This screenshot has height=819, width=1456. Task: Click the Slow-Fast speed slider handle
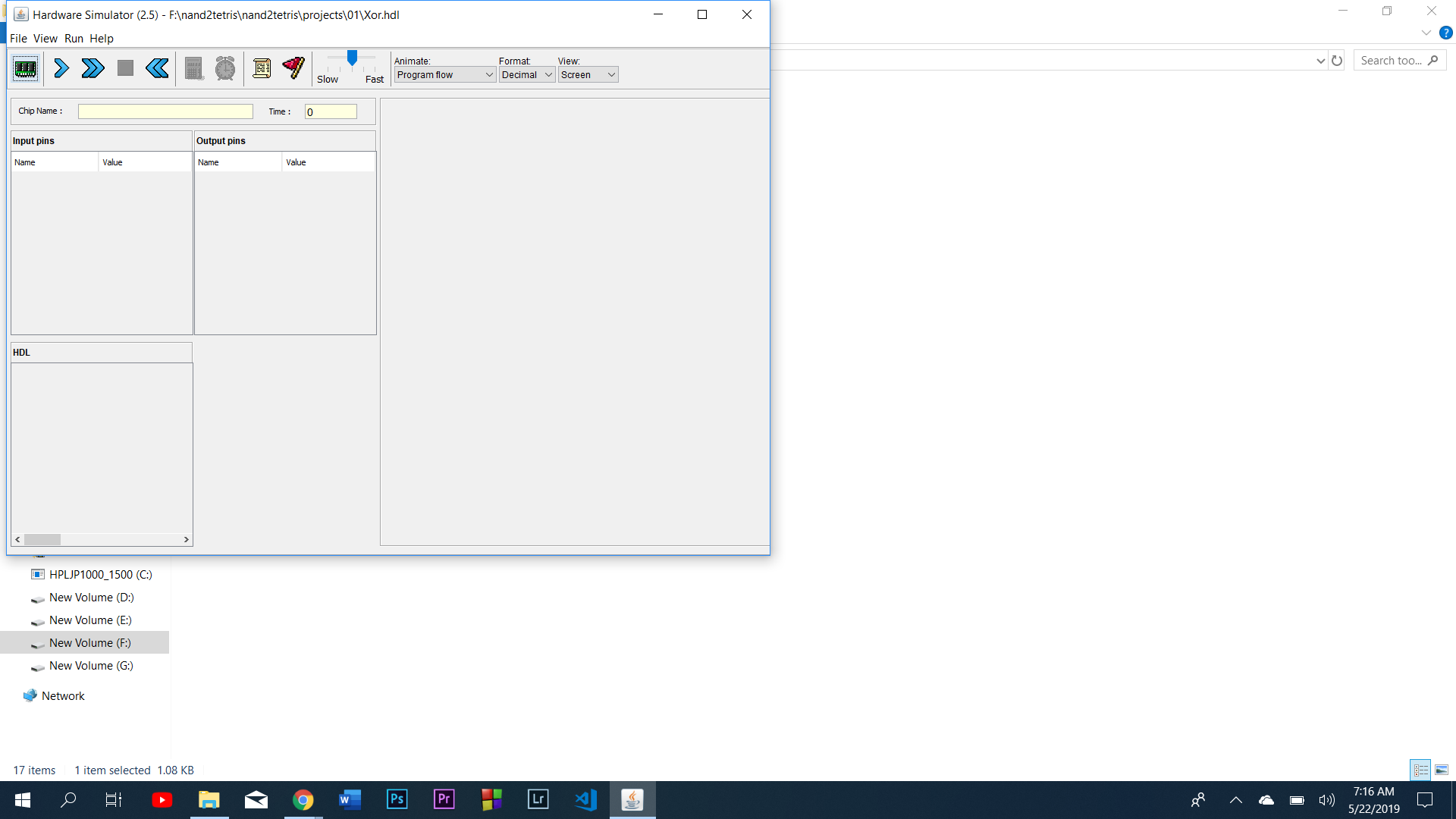[352, 59]
